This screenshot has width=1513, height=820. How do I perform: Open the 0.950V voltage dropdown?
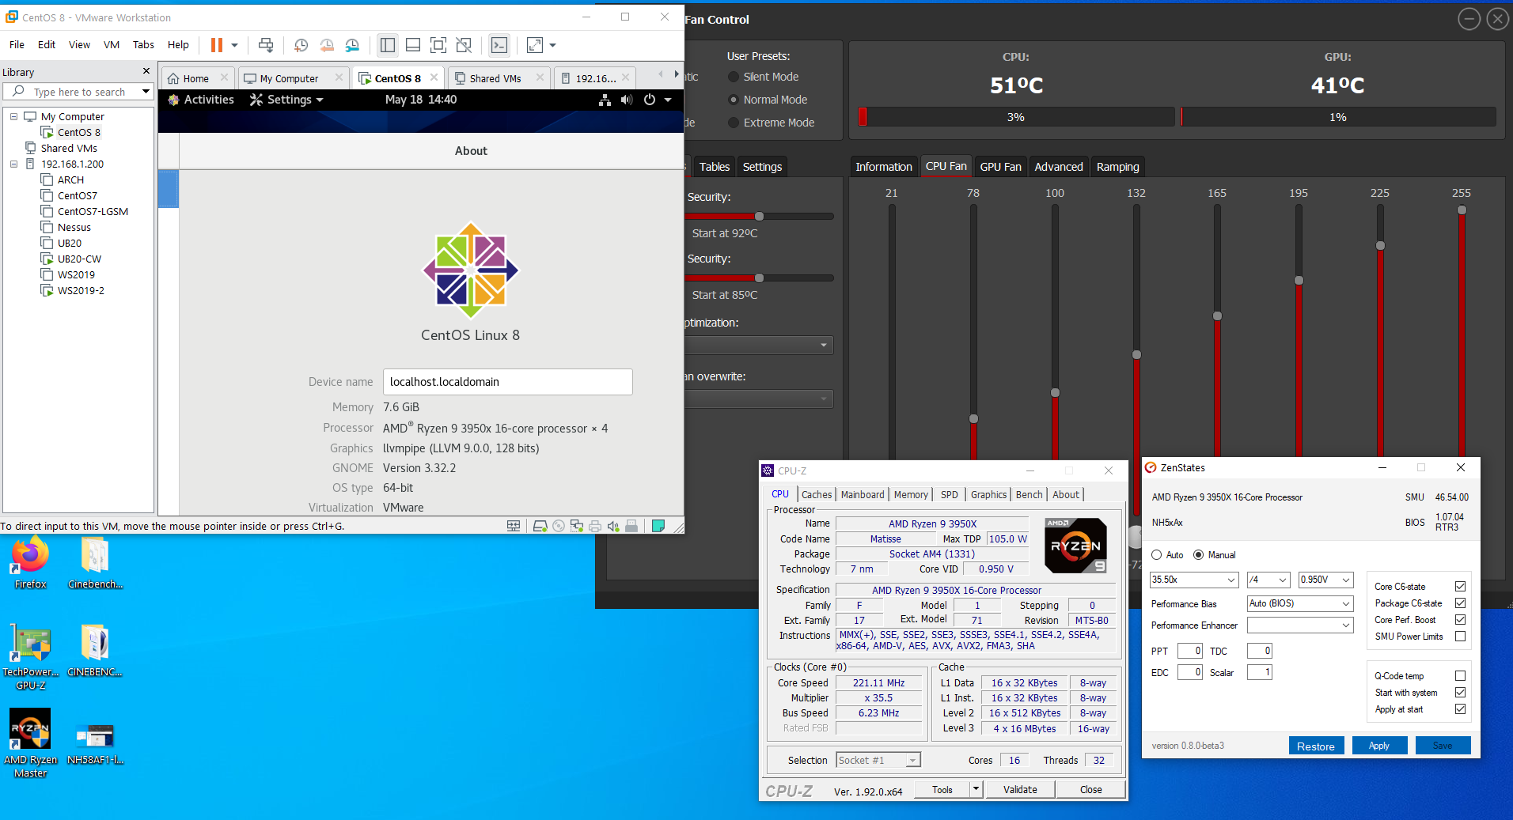1325,580
